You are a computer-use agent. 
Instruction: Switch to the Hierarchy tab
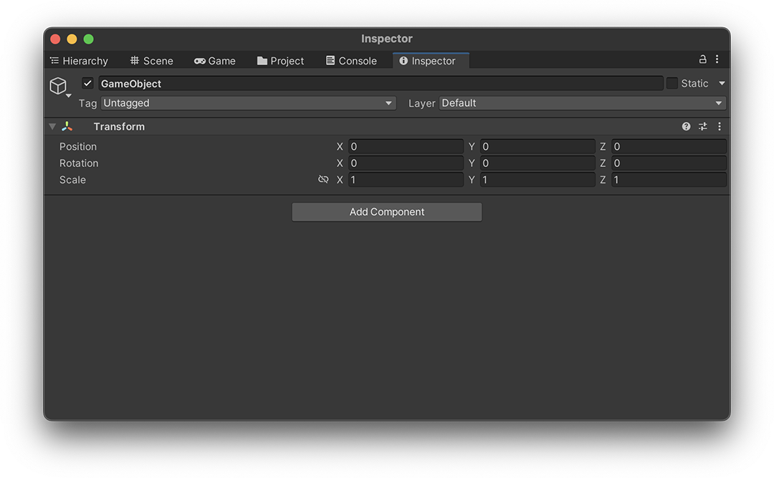click(79, 61)
